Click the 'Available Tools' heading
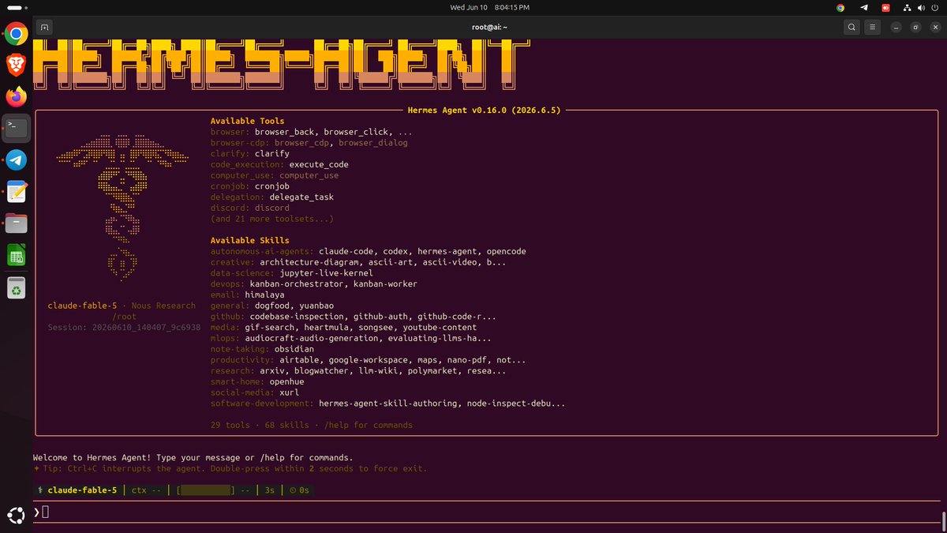Viewport: 947px width, 533px height. [247, 121]
